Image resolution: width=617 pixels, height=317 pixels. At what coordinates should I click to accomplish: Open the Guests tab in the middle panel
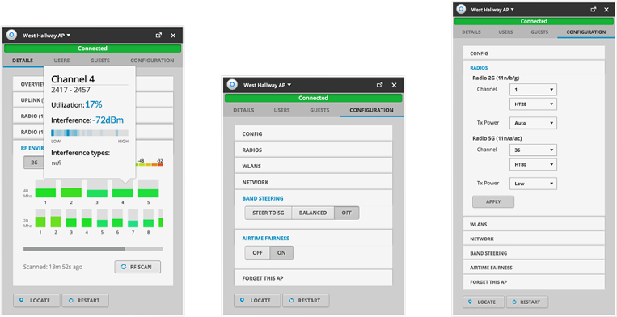(x=319, y=110)
